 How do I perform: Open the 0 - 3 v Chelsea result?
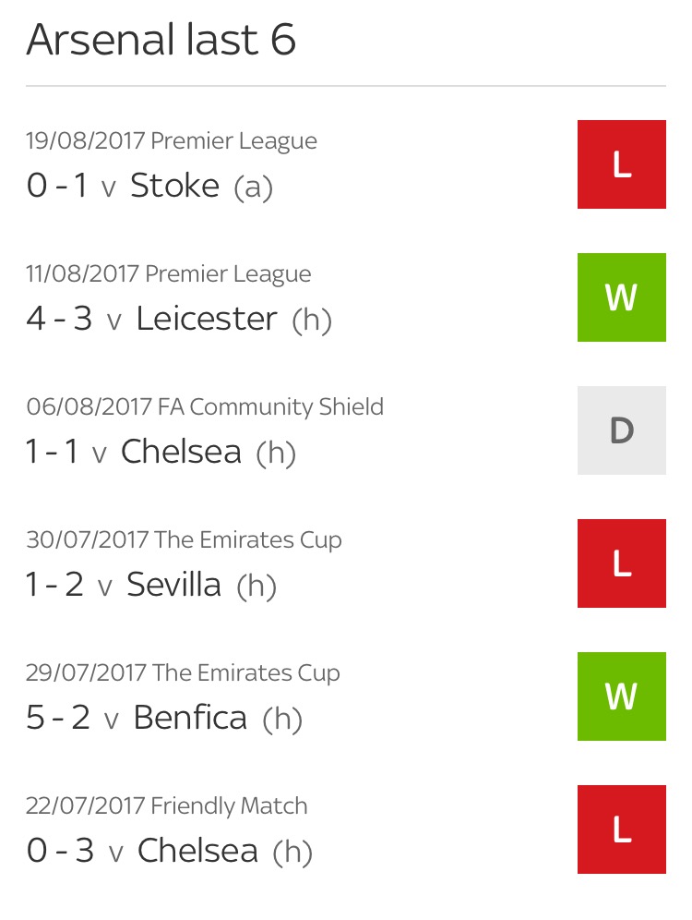click(x=169, y=852)
